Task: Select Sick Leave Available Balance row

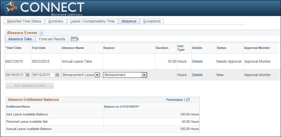Action: pos(103,114)
